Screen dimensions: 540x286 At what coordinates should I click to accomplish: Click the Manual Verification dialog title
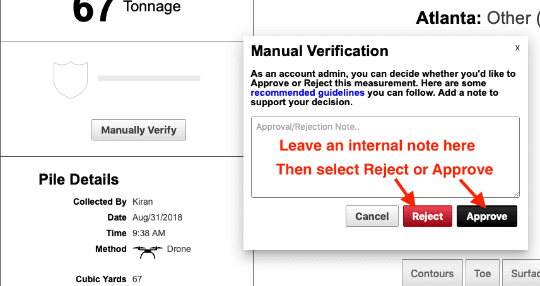tap(319, 51)
